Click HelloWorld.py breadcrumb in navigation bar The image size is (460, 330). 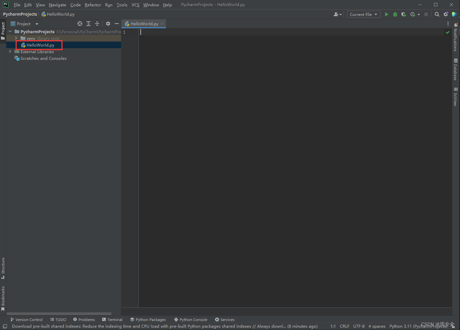(x=58, y=14)
